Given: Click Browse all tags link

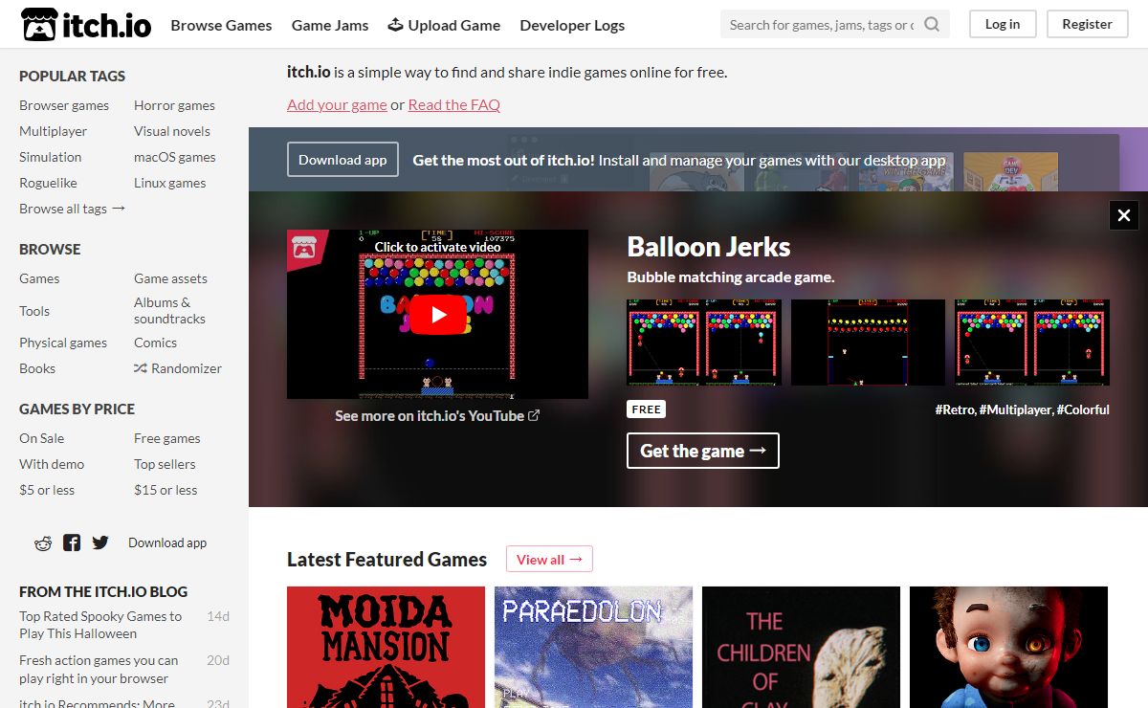Looking at the screenshot, I should [73, 209].
